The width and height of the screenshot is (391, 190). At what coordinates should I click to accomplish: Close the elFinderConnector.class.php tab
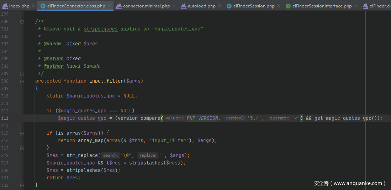pyautogui.click(x=109, y=6)
